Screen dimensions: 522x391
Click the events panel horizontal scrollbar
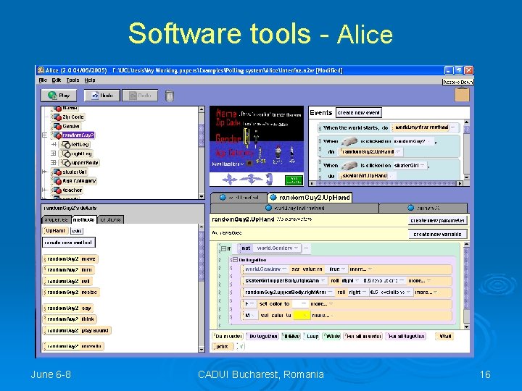click(x=386, y=183)
